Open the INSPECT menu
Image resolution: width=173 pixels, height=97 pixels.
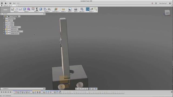pos(64,12)
